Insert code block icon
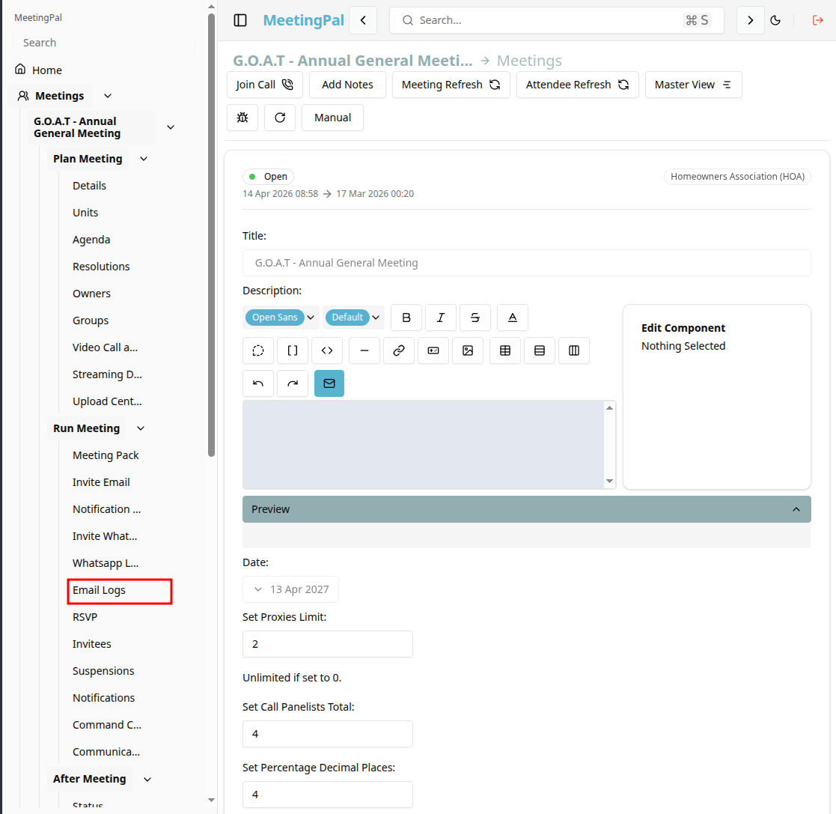The height and width of the screenshot is (814, 836). tap(327, 350)
